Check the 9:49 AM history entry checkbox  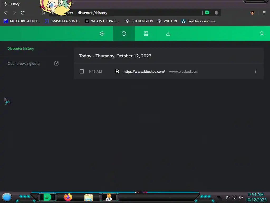(82, 71)
